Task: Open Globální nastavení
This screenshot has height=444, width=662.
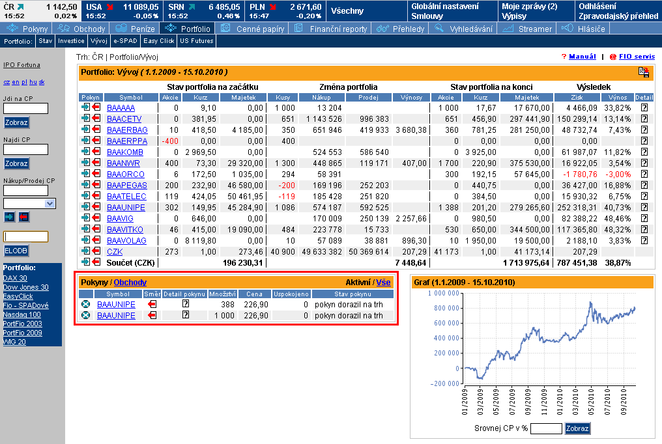Action: click(445, 7)
